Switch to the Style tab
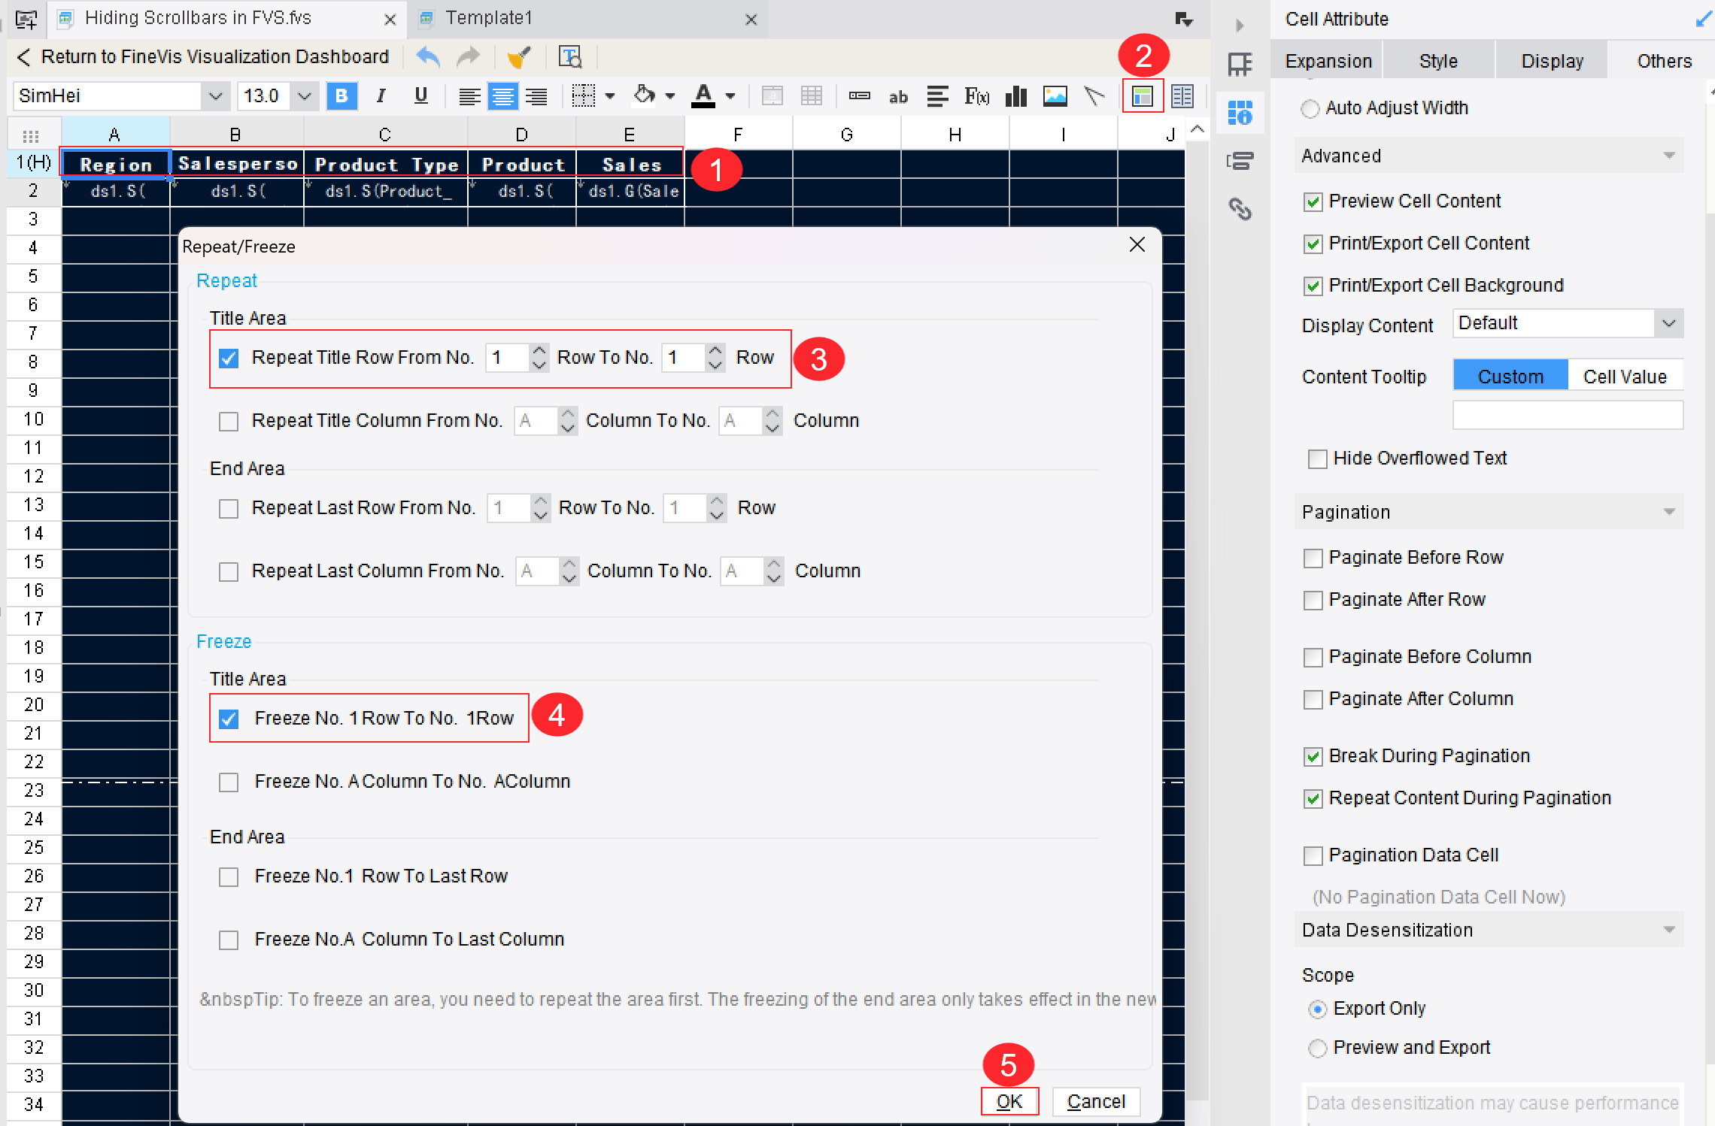The height and width of the screenshot is (1126, 1715). pos(1438,61)
